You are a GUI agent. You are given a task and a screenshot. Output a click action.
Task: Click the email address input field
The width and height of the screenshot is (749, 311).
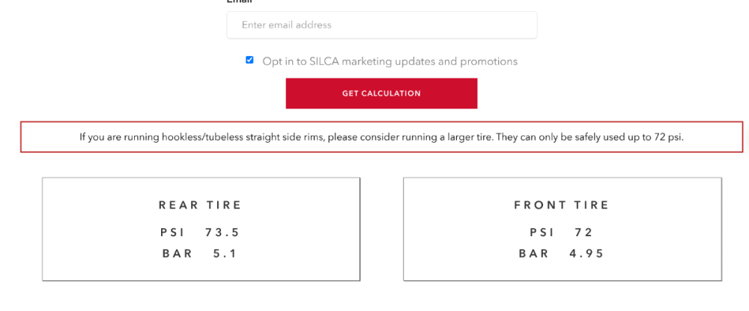click(x=381, y=25)
